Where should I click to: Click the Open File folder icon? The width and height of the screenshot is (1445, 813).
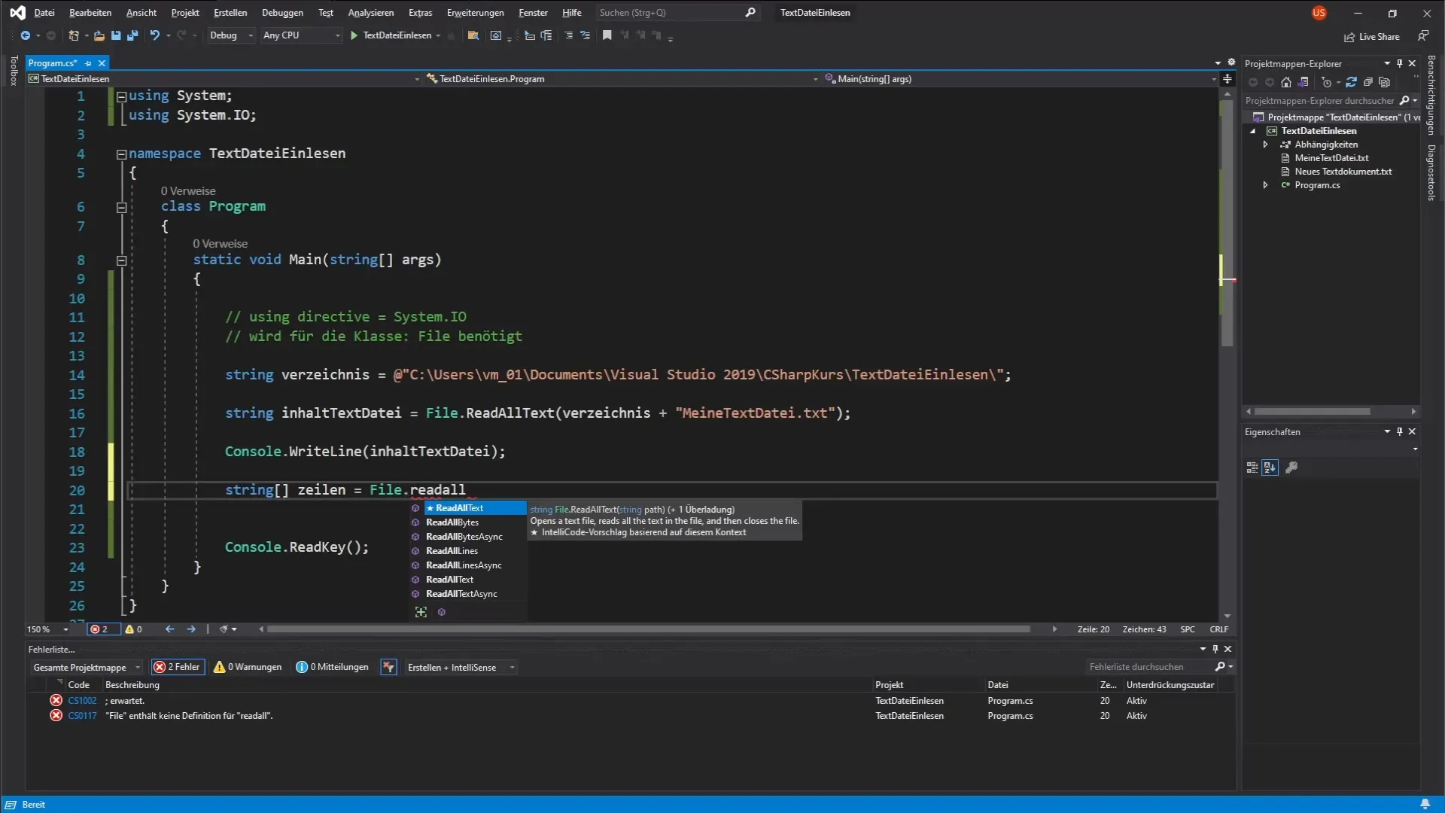[99, 35]
